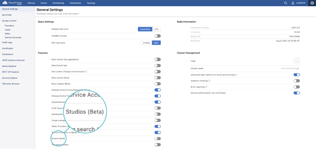The width and height of the screenshot is (316, 149).
Task: Open Audit Logs in the sidebar
Action: pyautogui.click(x=7, y=42)
